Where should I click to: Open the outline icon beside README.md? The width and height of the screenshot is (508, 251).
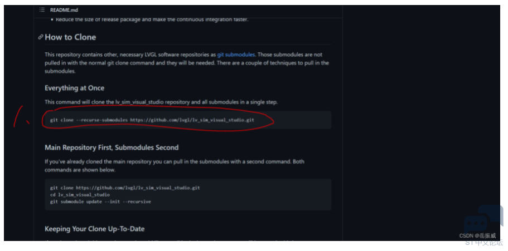pyautogui.click(x=42, y=10)
